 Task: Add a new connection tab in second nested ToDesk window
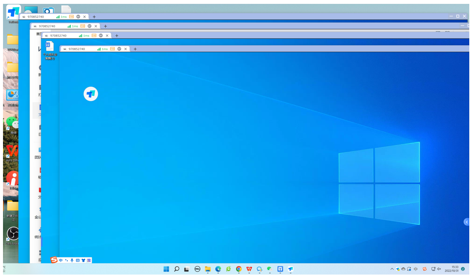coord(105,26)
